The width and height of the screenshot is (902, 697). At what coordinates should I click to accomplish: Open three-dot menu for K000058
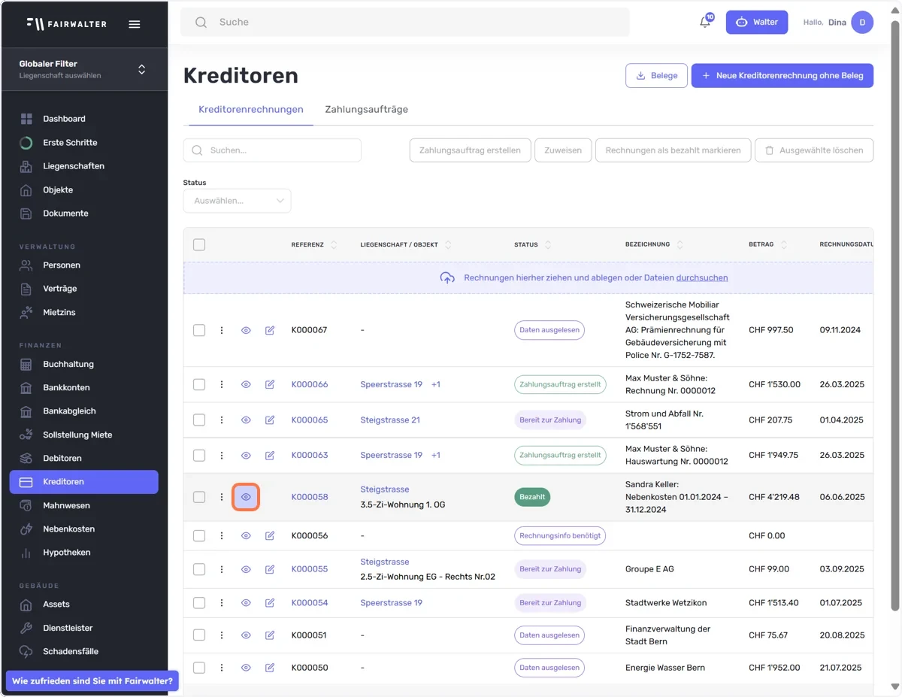coord(222,497)
